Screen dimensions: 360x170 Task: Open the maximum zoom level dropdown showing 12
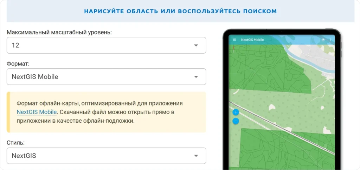(106, 45)
